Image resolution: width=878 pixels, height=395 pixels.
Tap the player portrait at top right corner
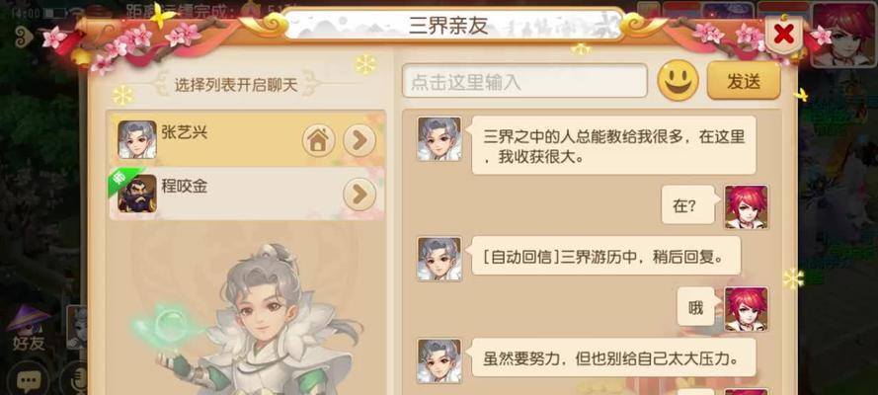point(843,35)
